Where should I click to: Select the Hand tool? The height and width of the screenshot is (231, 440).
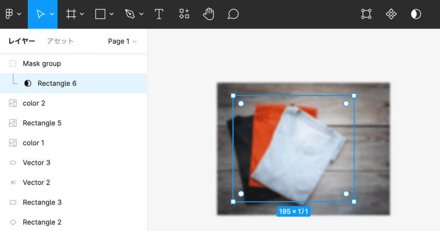click(x=208, y=14)
